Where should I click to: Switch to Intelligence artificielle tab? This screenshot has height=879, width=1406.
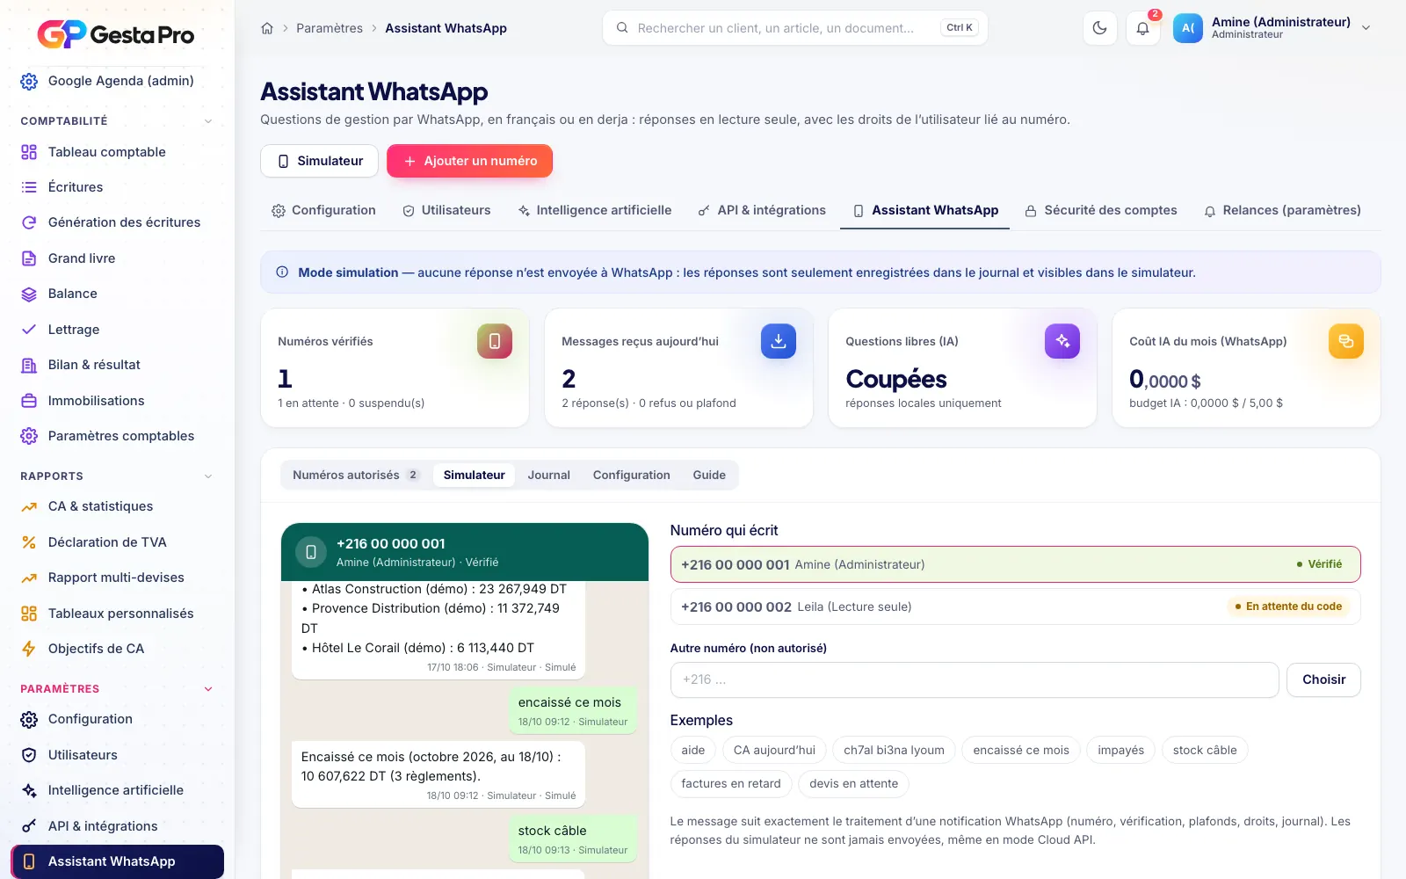[595, 210]
